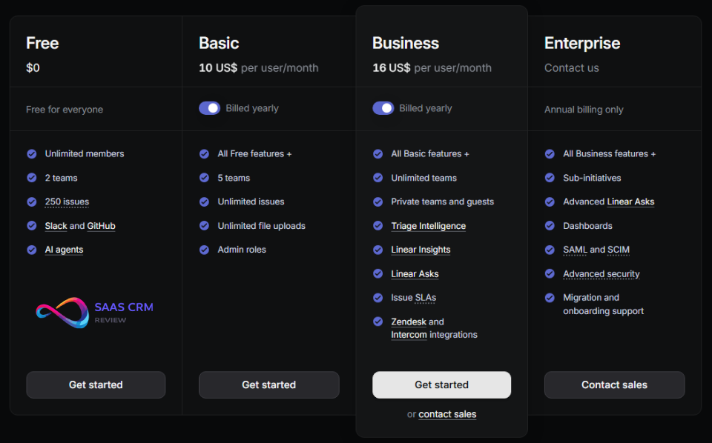Screen dimensions: 712x443
Task: Click checkmark icon beside Admin roles
Action: tap(204, 250)
